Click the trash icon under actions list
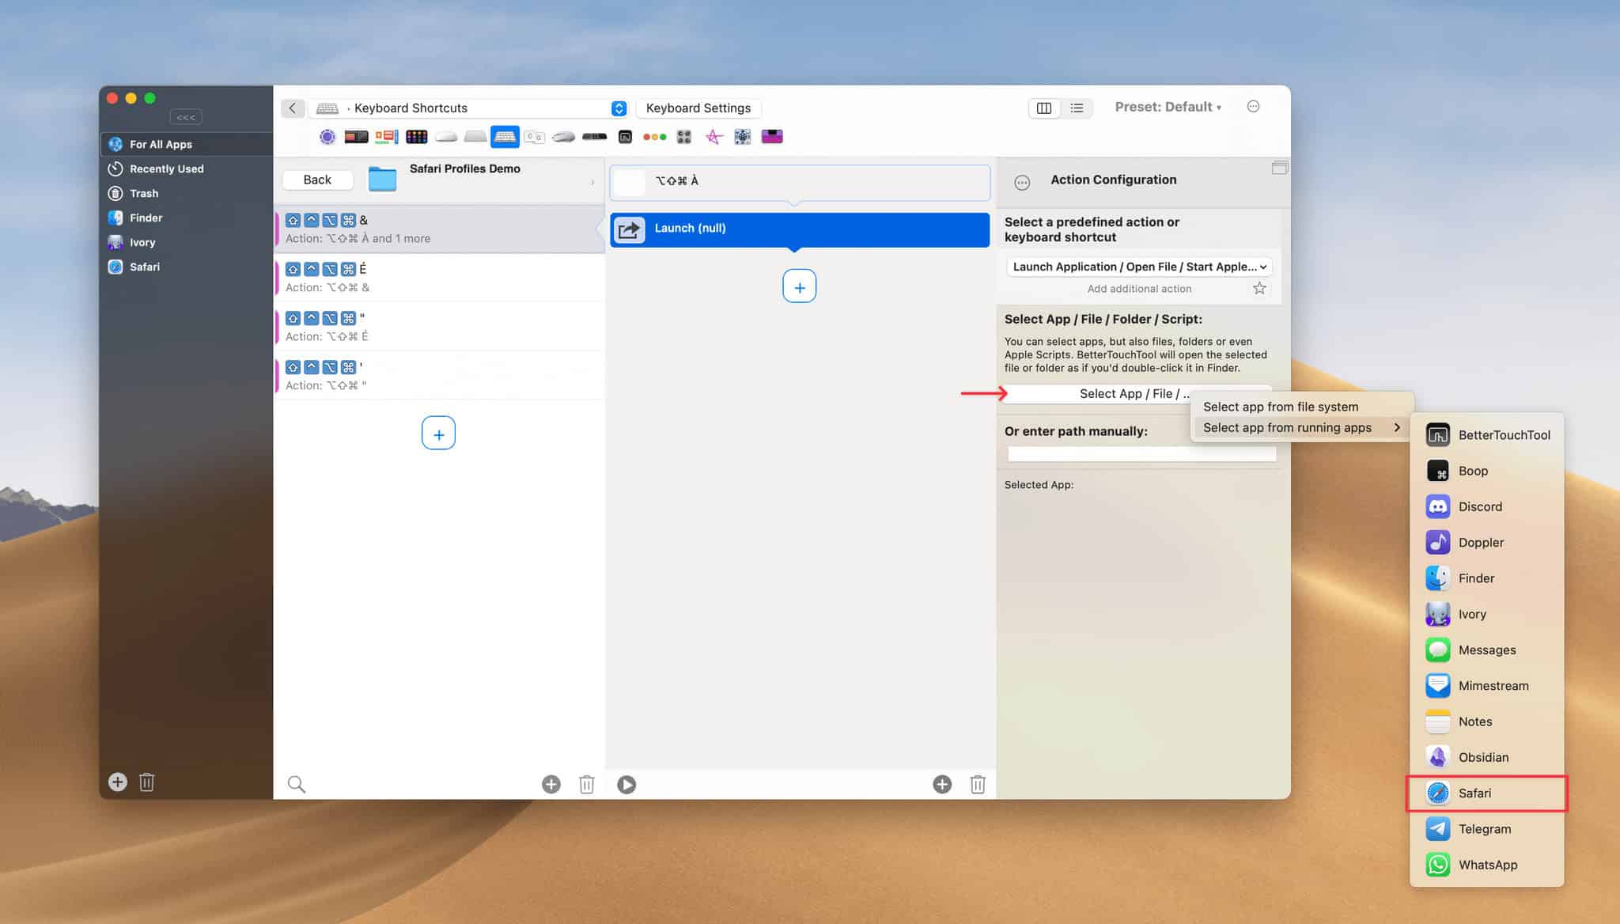This screenshot has width=1620, height=924. pos(978,784)
